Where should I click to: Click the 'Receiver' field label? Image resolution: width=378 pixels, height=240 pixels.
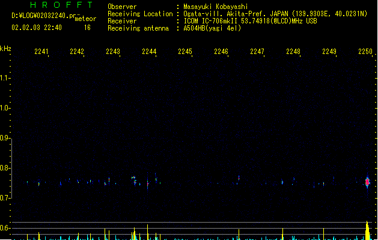[122, 21]
